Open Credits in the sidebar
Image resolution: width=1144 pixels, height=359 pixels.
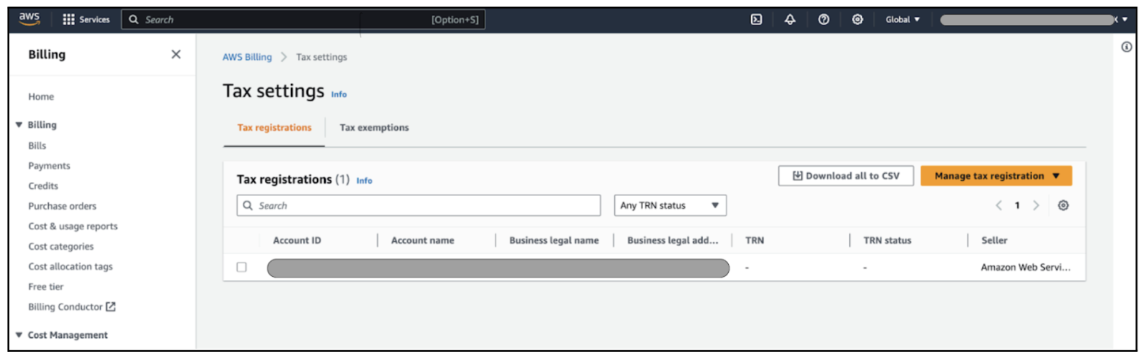(43, 186)
